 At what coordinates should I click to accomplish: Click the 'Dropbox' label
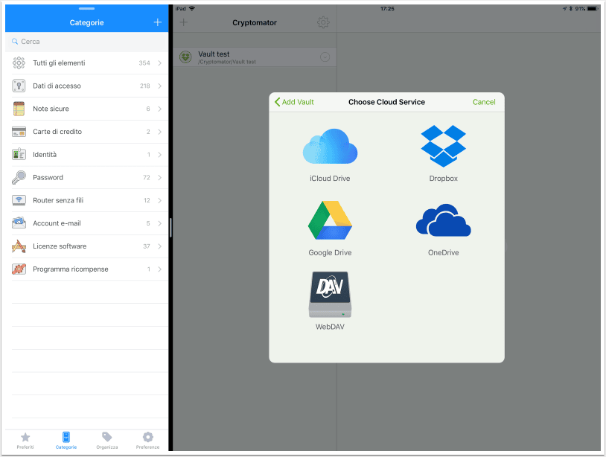pos(443,179)
